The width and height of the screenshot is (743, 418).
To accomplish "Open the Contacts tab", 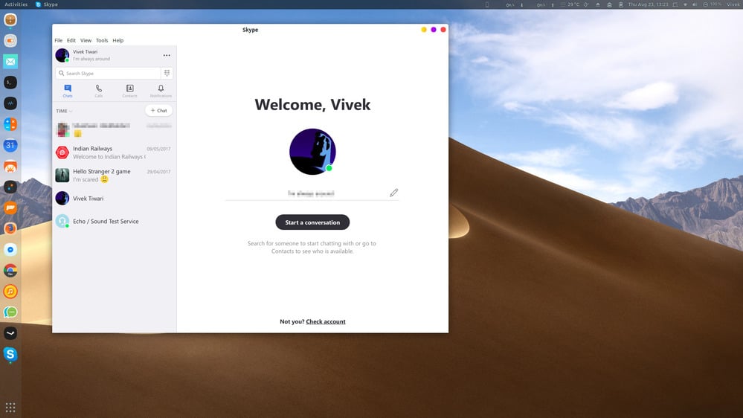I will click(x=130, y=91).
